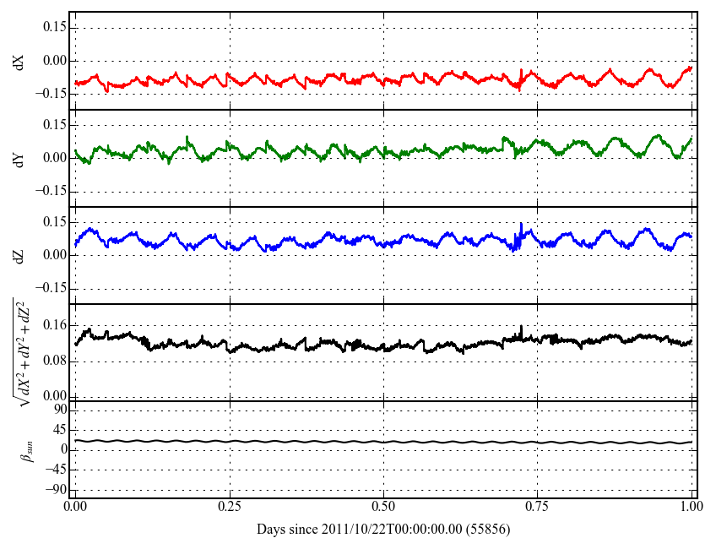The height and width of the screenshot is (549, 716).
Task: Click the 'Days since 2011/10/22' x-axis title
Action: click(383, 530)
